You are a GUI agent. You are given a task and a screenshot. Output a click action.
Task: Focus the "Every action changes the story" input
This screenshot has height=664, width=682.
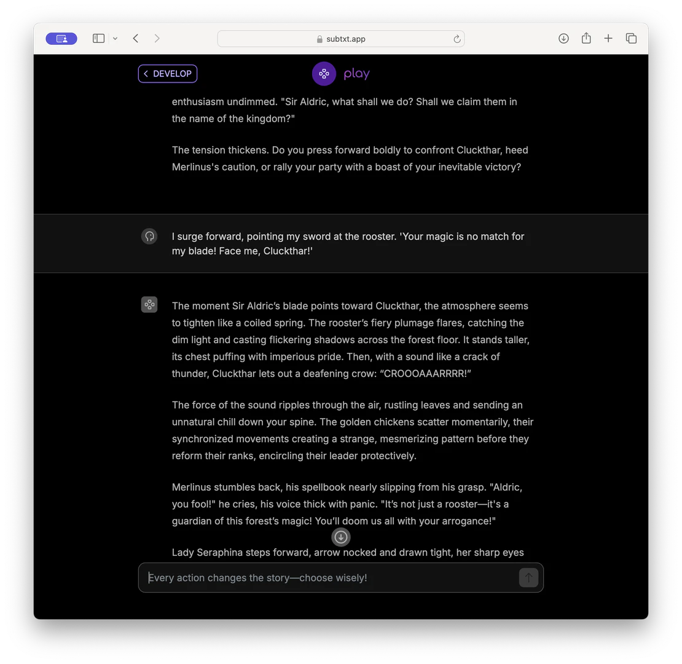pyautogui.click(x=329, y=578)
